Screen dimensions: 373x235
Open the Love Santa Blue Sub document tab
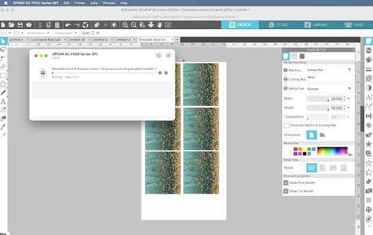[46, 40]
